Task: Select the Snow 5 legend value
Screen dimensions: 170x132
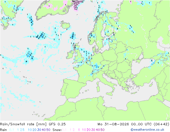Action: click(79, 130)
